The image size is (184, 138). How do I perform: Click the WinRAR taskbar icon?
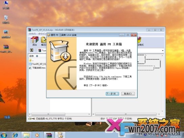(x=49, y=135)
